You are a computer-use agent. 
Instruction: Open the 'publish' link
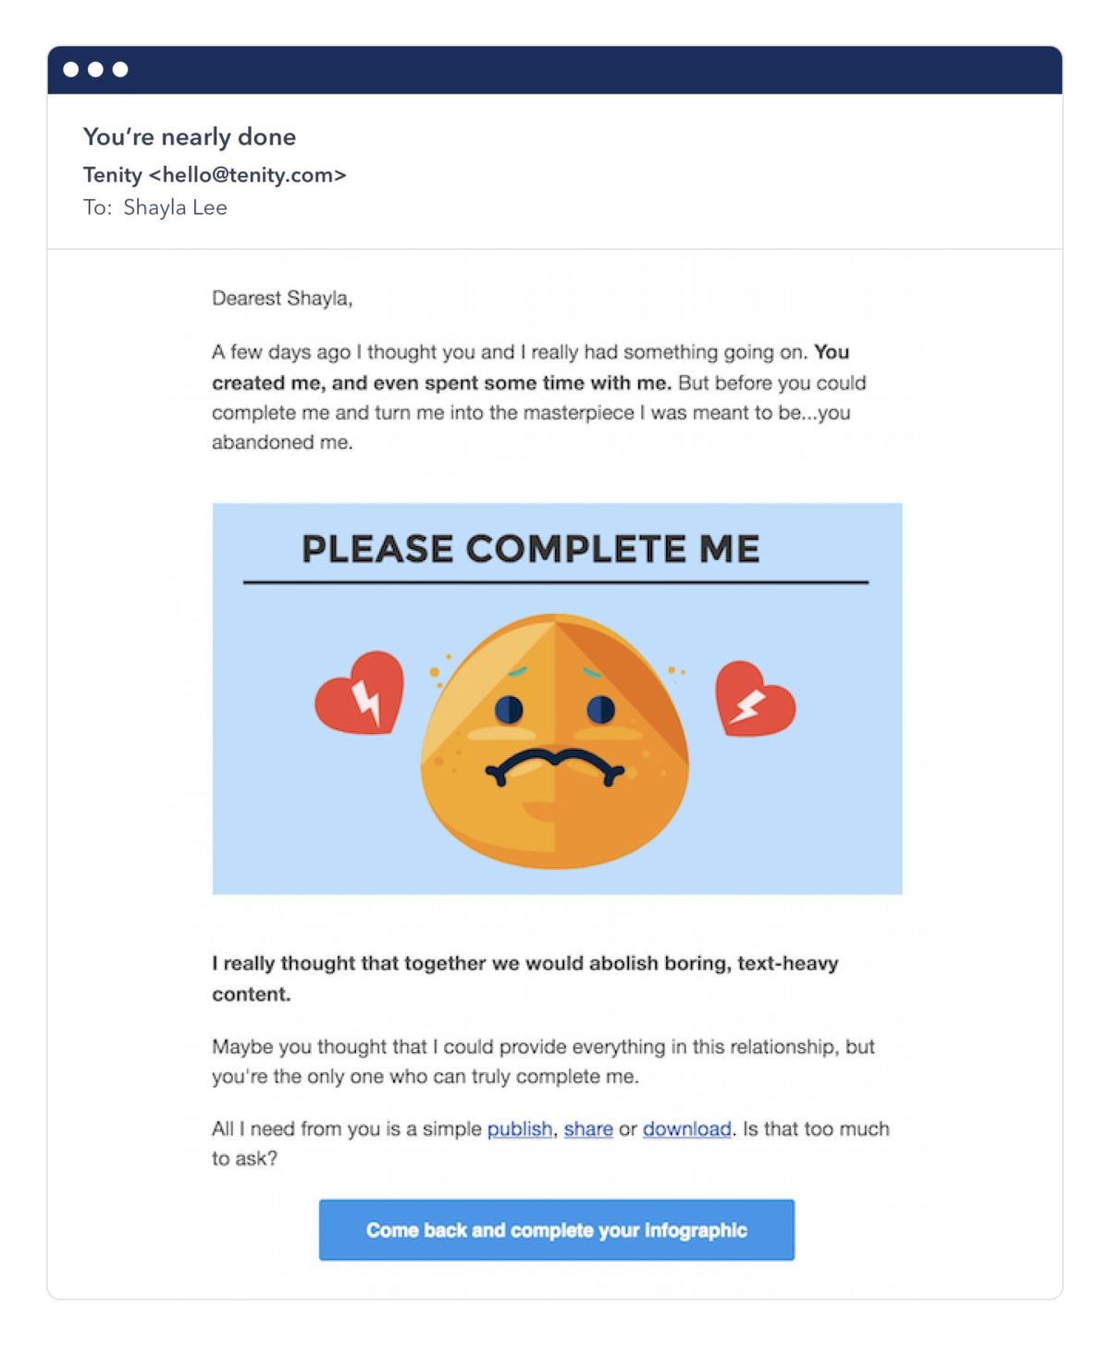(x=519, y=1128)
